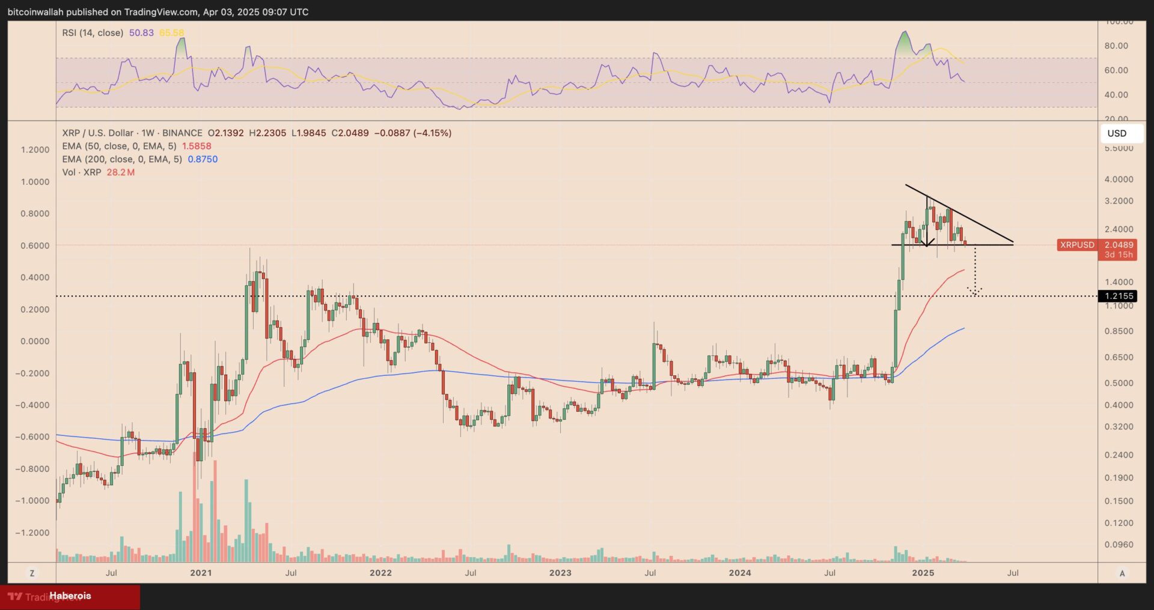Click the EMA 200 value 0.8750

[203, 160]
